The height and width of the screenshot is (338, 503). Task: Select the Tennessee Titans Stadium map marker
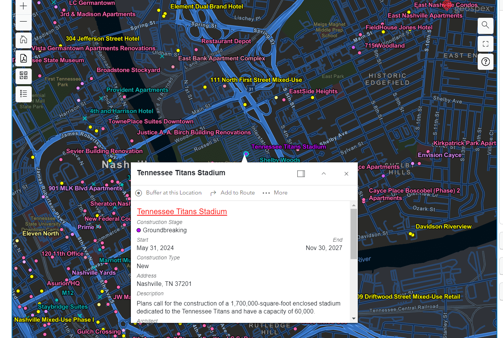[x=246, y=154]
